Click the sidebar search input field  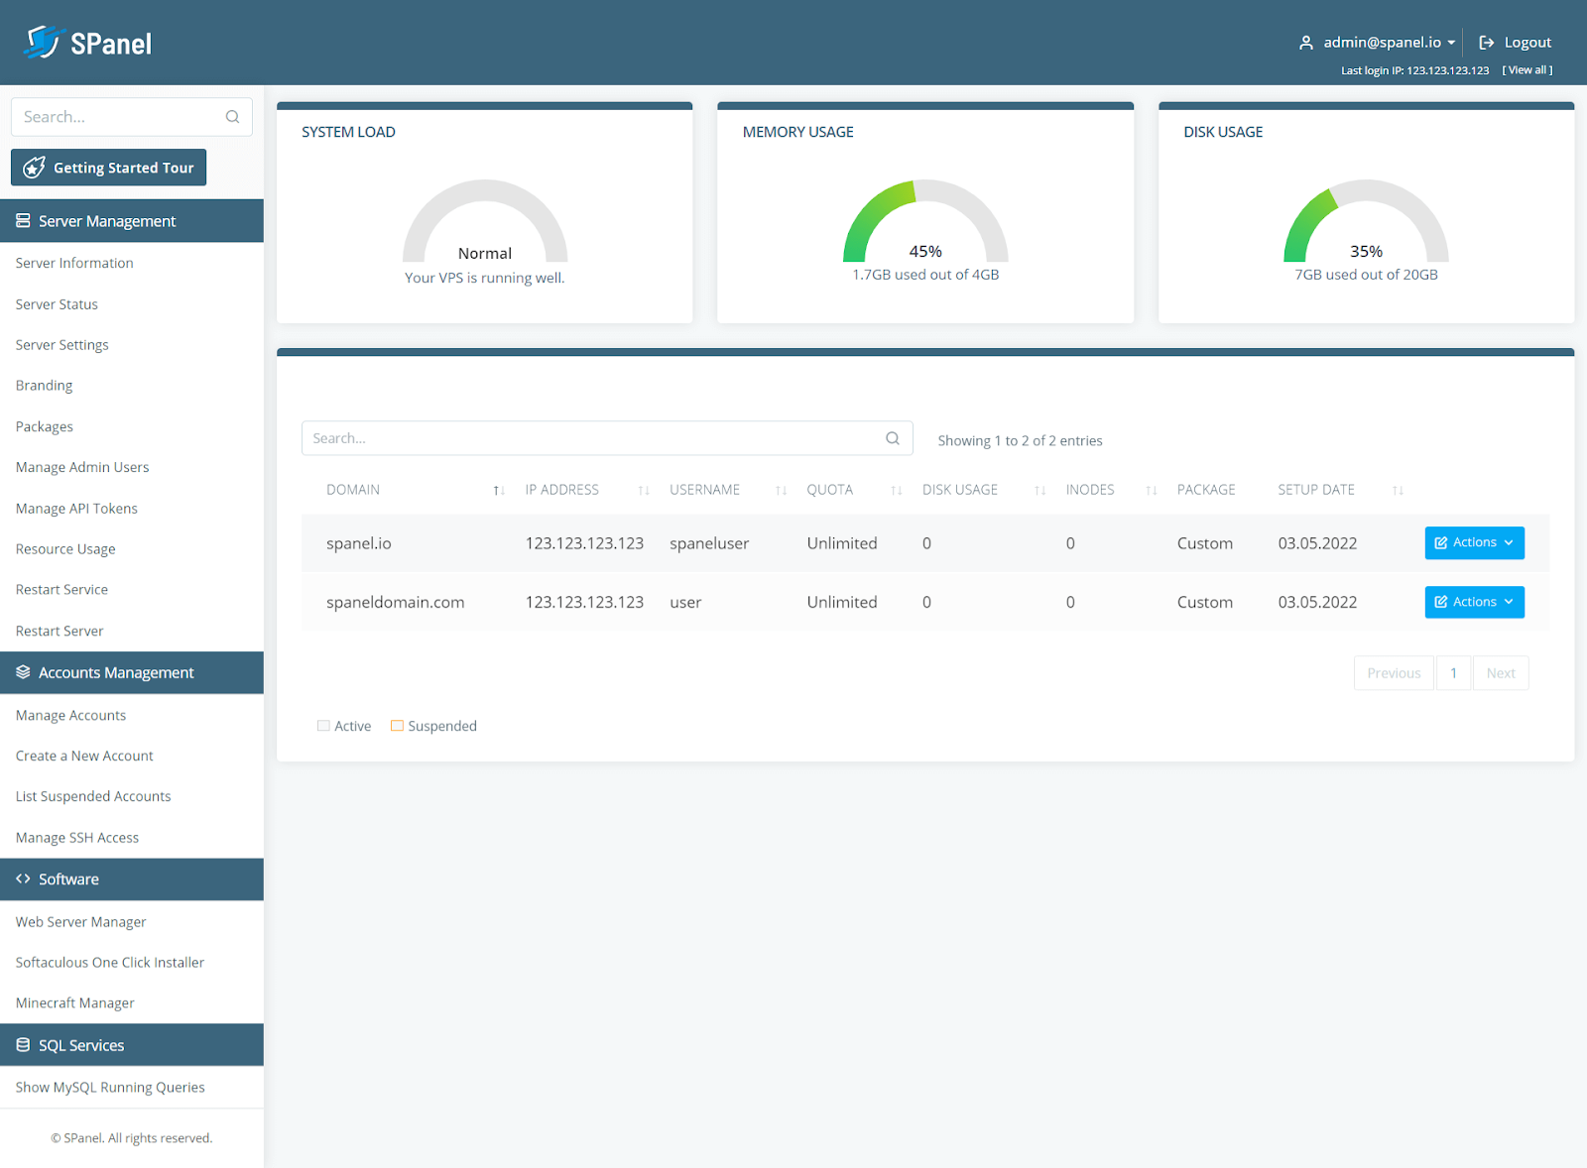(119, 116)
